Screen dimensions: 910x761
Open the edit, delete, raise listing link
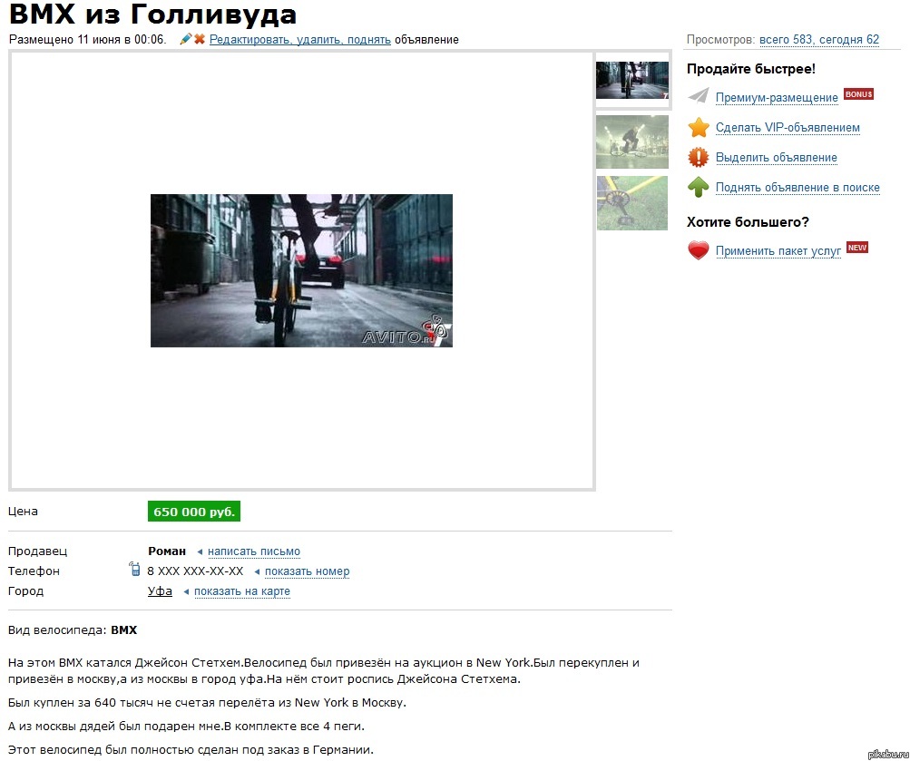tap(300, 39)
